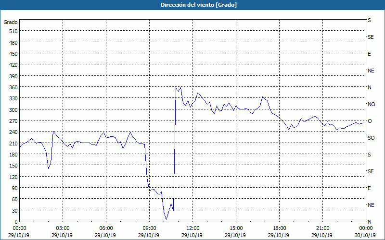Click the 420 degree axis label
Screen dimensions: 385x240
[x=14, y=65]
